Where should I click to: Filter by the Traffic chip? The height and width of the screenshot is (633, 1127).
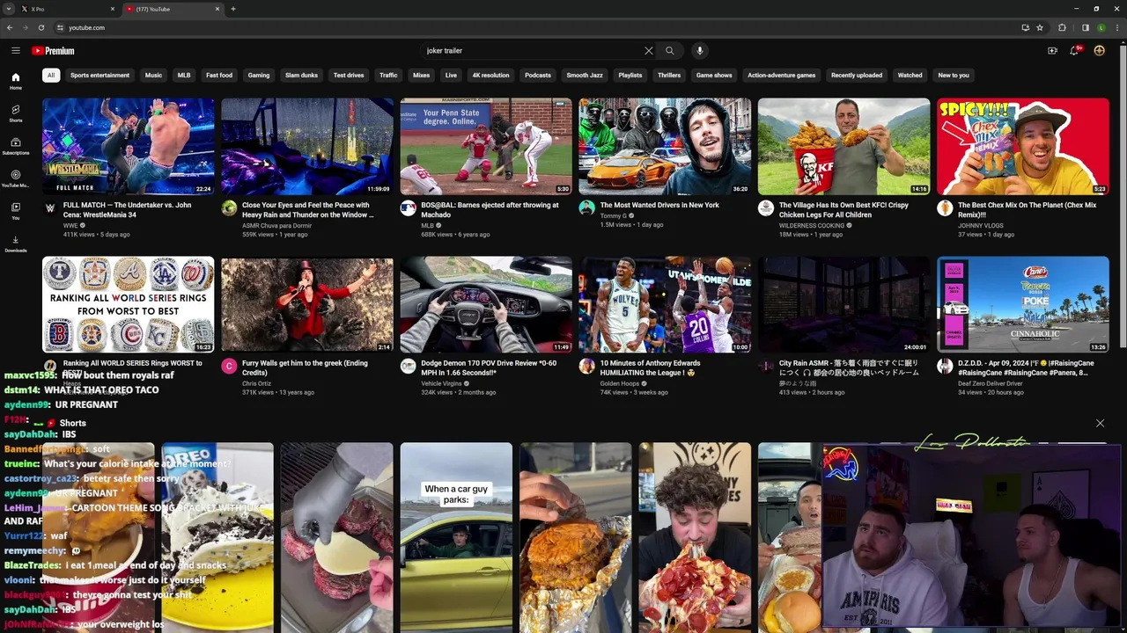pyautogui.click(x=388, y=76)
